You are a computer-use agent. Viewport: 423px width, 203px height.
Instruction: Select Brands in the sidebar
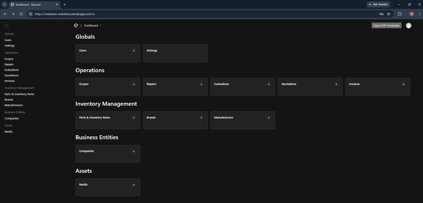click(9, 100)
